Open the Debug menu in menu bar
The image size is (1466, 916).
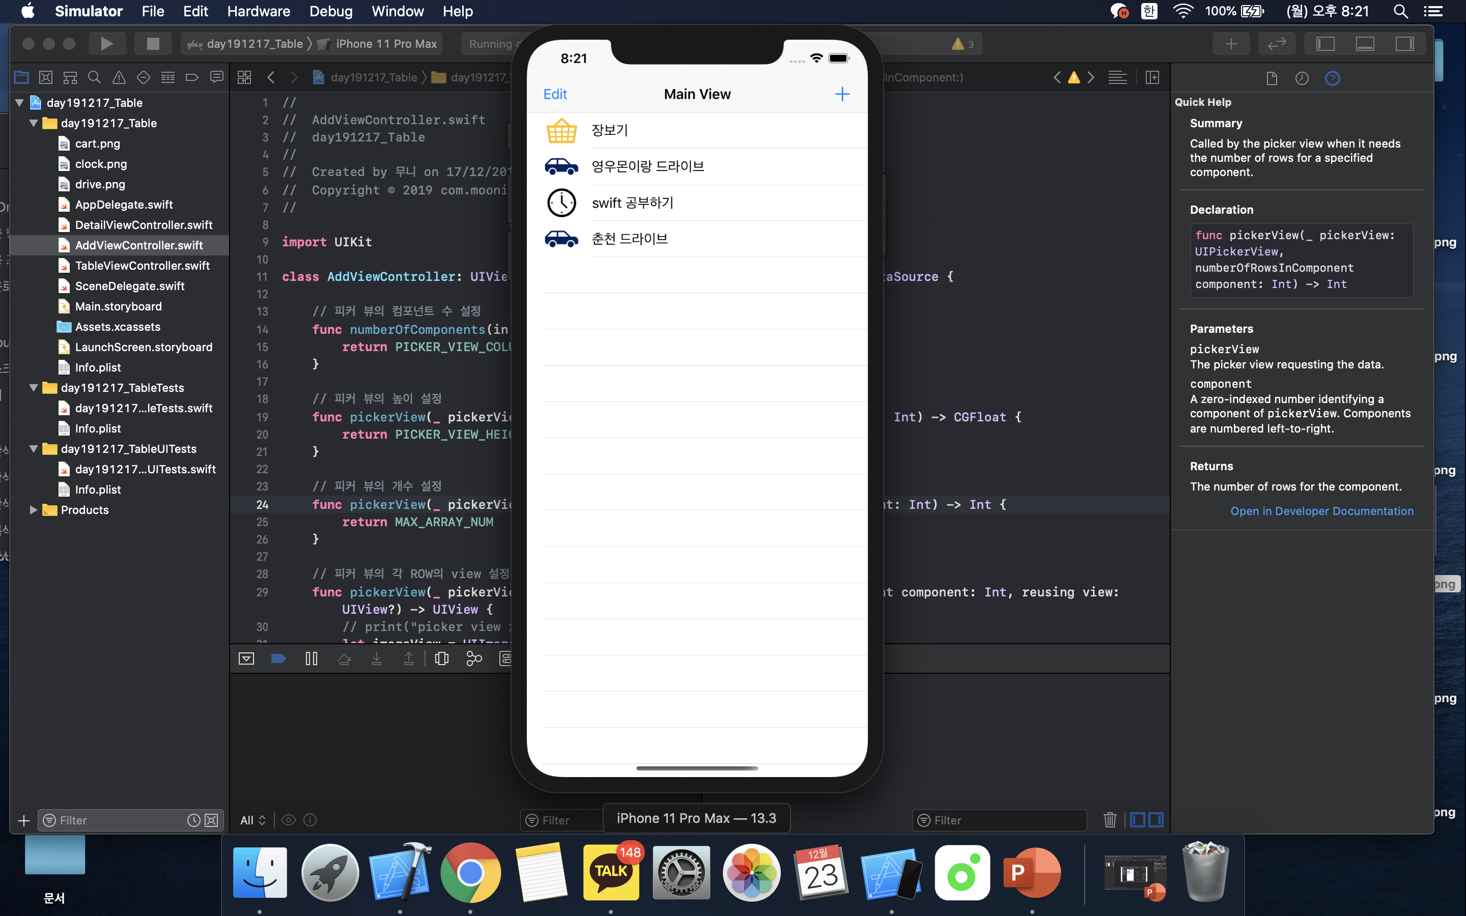pyautogui.click(x=331, y=12)
